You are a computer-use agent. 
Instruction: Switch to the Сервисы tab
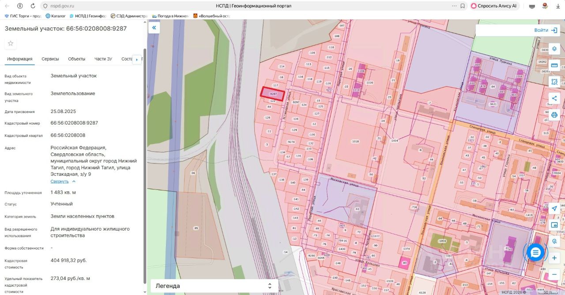pyautogui.click(x=50, y=59)
